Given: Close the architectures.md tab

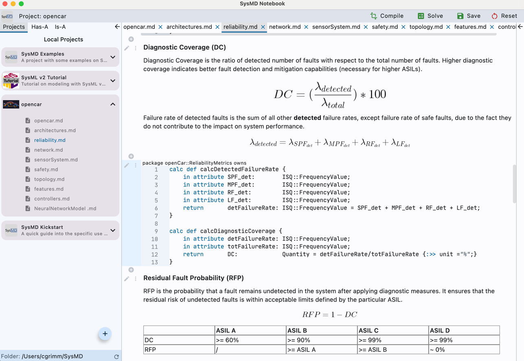Looking at the screenshot, I should tap(217, 27).
